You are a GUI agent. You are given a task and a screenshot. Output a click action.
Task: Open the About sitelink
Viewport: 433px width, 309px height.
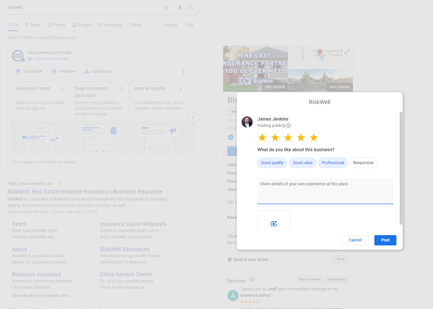pyautogui.click(x=20, y=249)
